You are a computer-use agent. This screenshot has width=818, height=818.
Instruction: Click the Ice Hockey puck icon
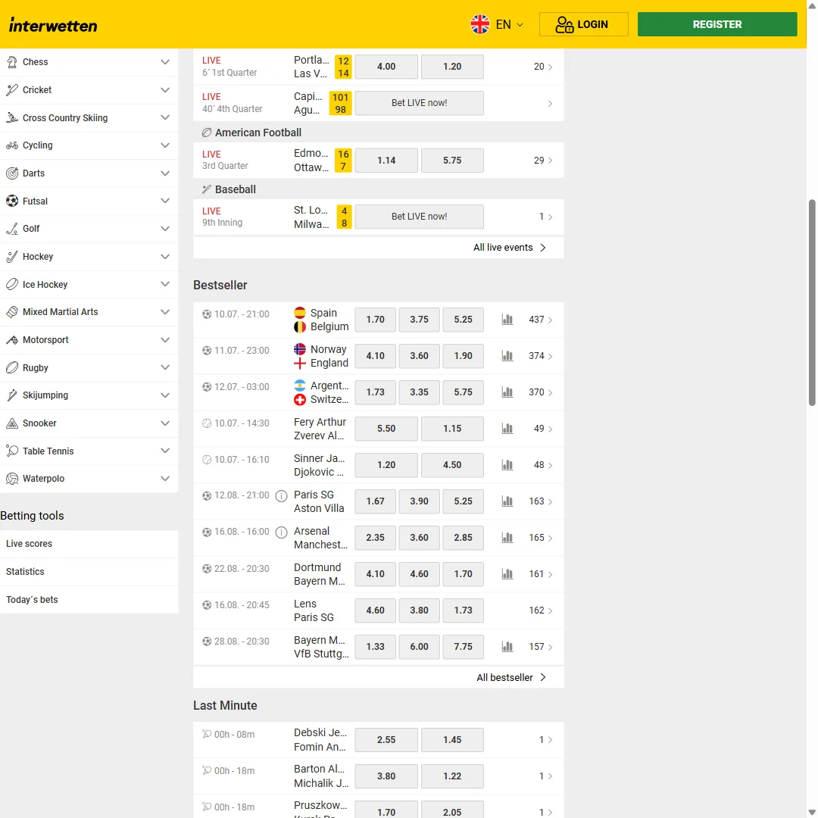12,284
